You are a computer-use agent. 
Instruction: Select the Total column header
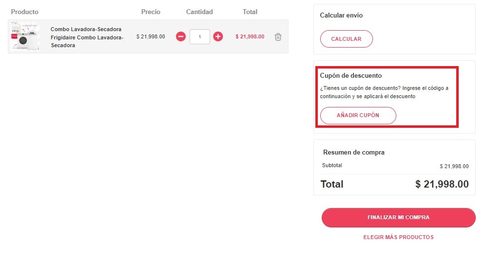pos(250,12)
